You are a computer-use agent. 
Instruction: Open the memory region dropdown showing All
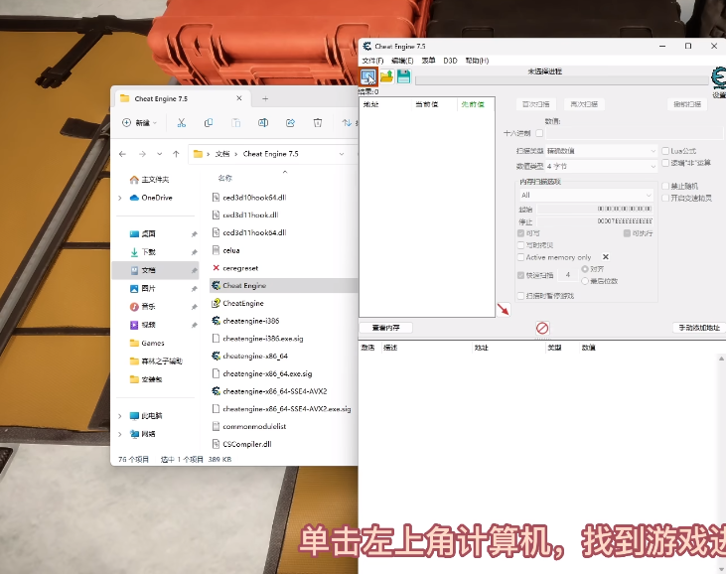[586, 195]
